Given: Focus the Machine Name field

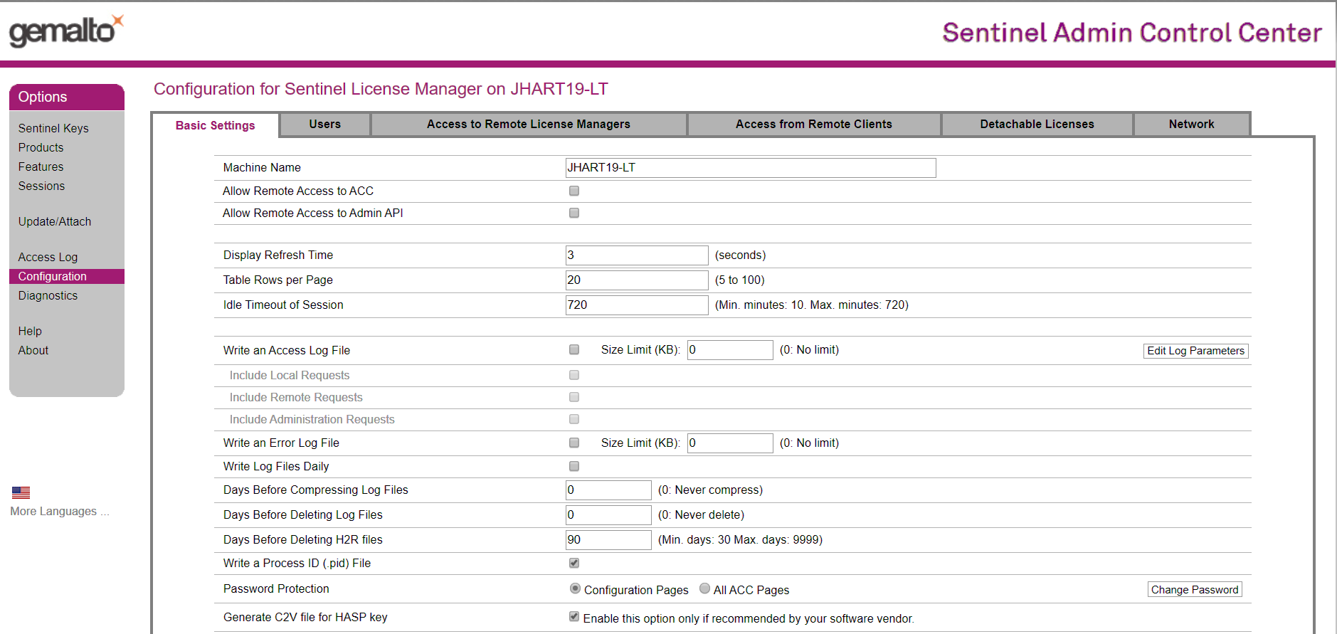Looking at the screenshot, I should coord(751,168).
